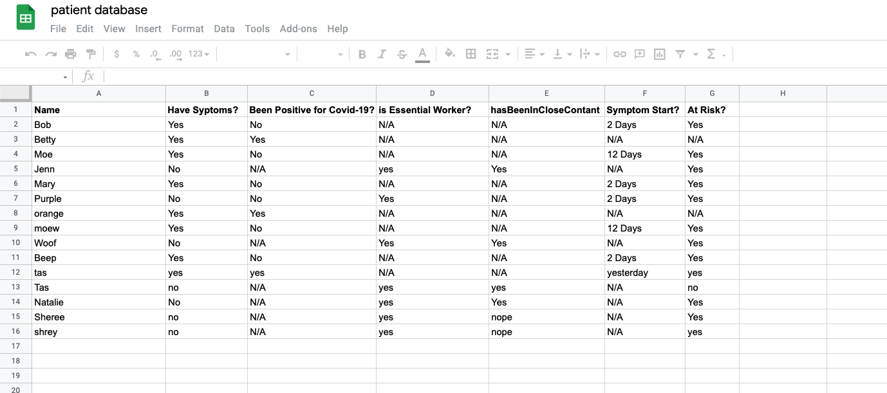Open the borders menu

point(471,55)
